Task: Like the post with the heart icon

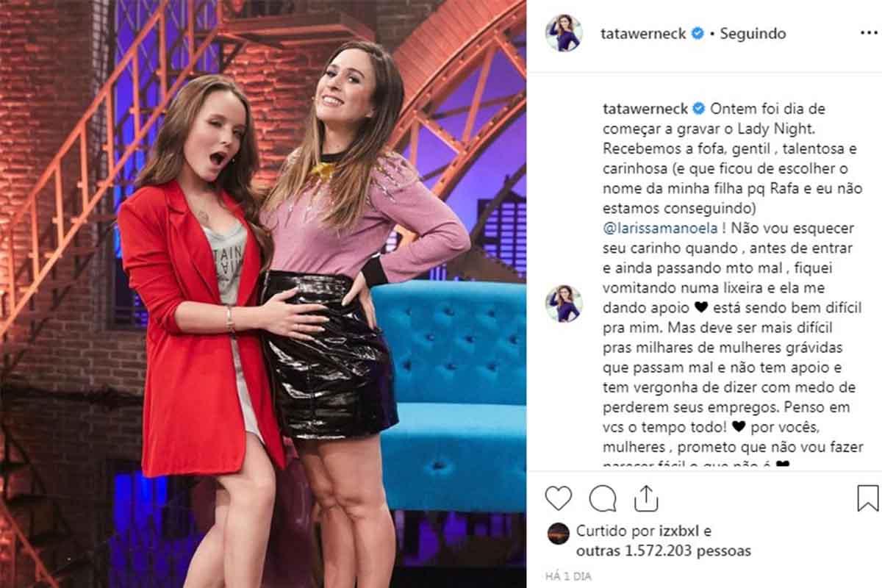Action: [x=559, y=498]
